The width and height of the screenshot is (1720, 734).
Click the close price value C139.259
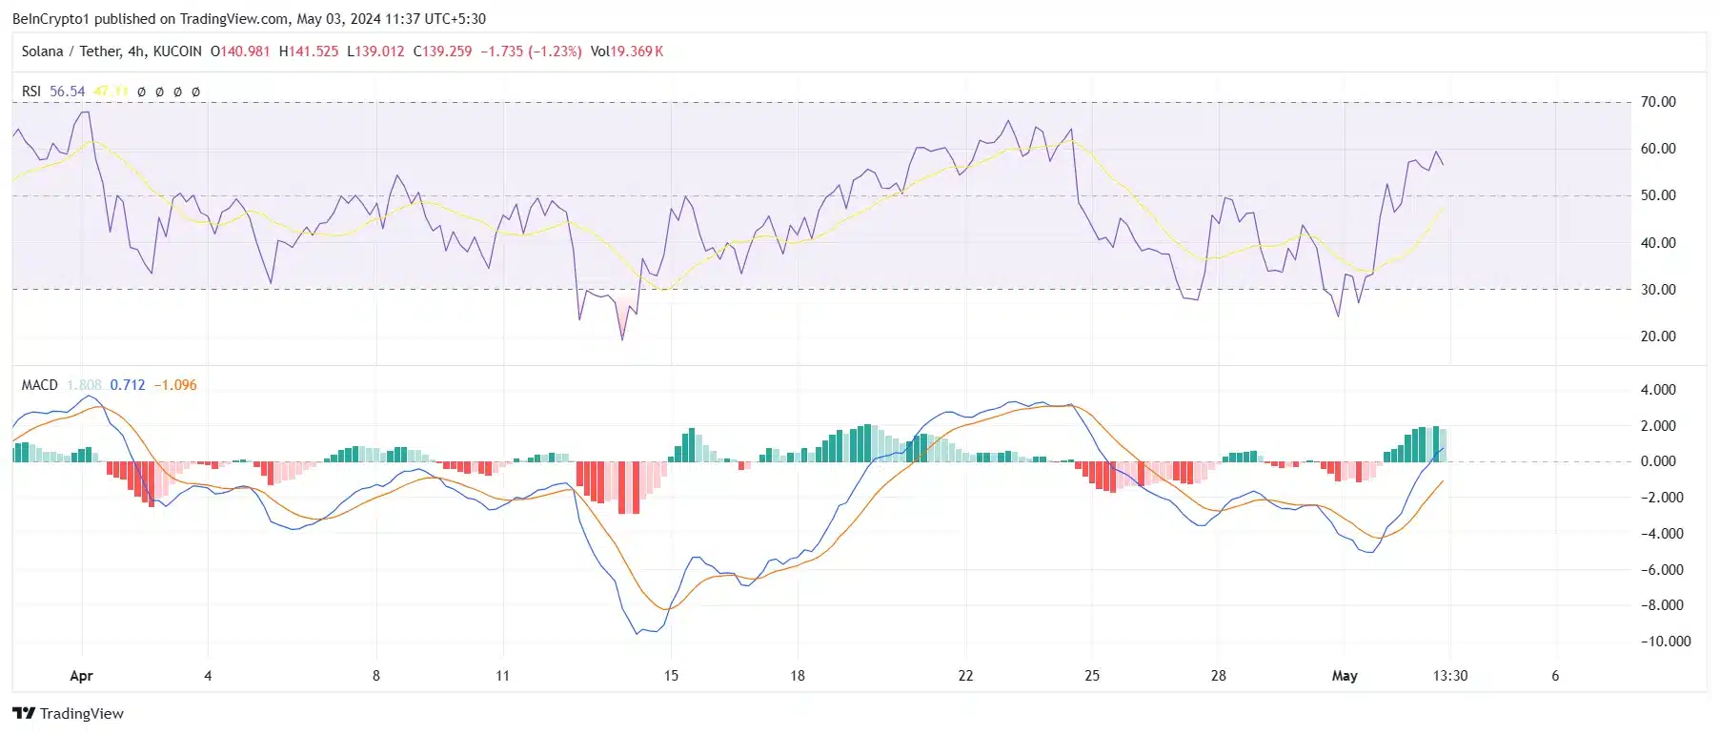[442, 51]
